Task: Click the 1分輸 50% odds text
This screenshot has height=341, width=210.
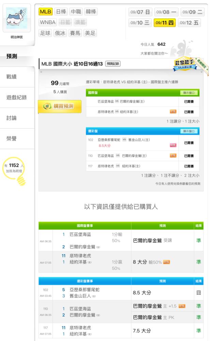Action: pyautogui.click(x=117, y=237)
